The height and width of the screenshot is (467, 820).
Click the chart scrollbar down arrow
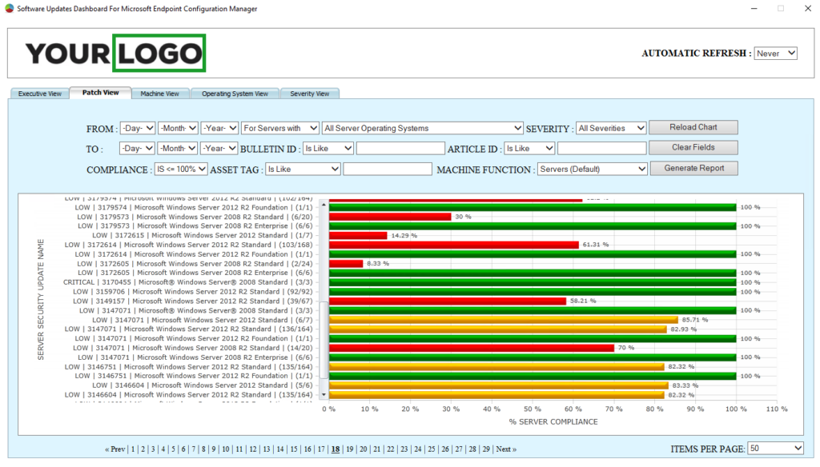click(x=323, y=393)
